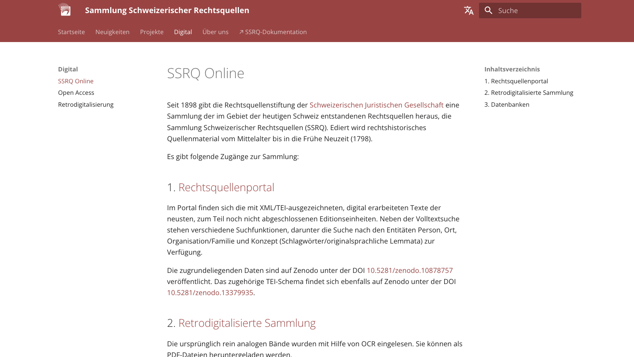This screenshot has width=634, height=357.
Task: Go to the Projekte page
Action: coord(152,32)
